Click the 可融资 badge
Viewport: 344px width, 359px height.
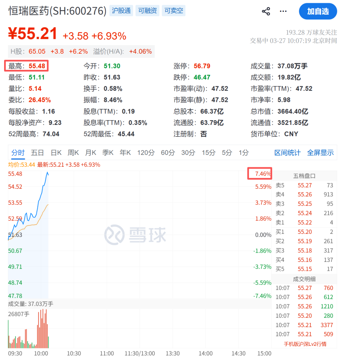pos(147,11)
